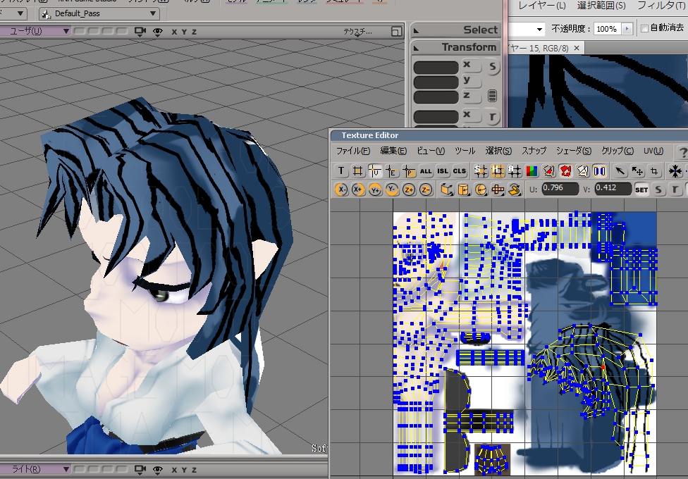Click the Z+ projection orientation icon

[x=409, y=189]
